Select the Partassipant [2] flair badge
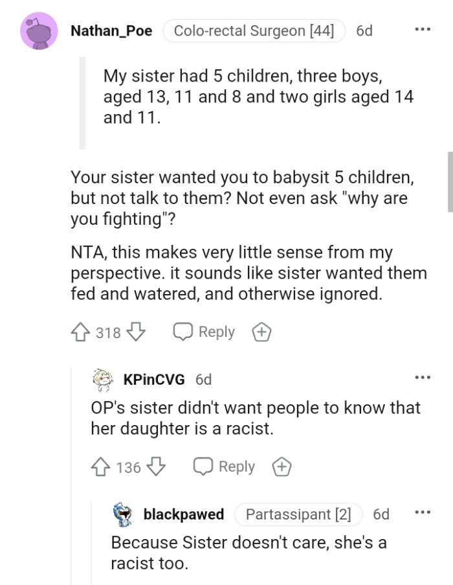Image resolution: width=453 pixels, height=585 pixels. point(298,514)
